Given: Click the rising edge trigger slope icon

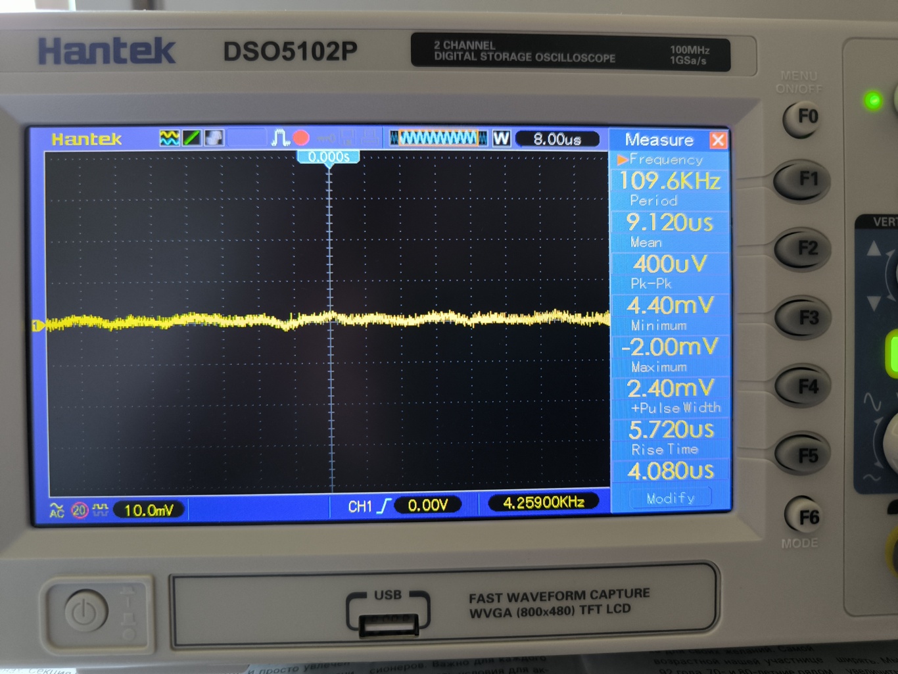Looking at the screenshot, I should (384, 506).
